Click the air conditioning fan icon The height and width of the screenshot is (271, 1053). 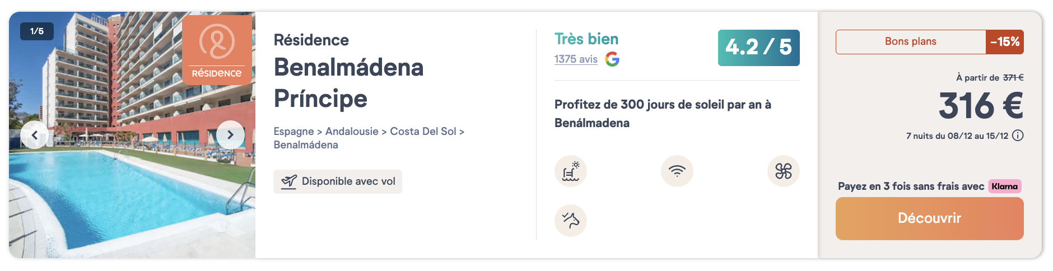point(783,171)
